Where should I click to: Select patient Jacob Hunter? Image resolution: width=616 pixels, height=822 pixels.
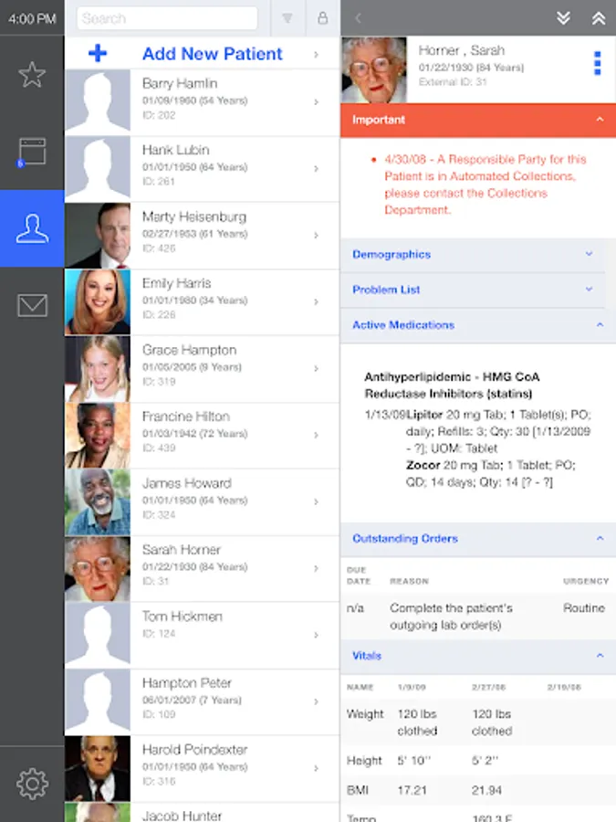coord(202,813)
